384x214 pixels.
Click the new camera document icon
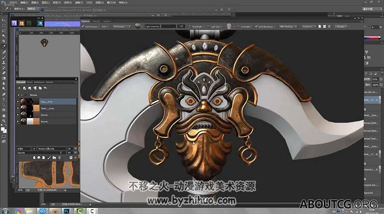[x=320, y=26]
